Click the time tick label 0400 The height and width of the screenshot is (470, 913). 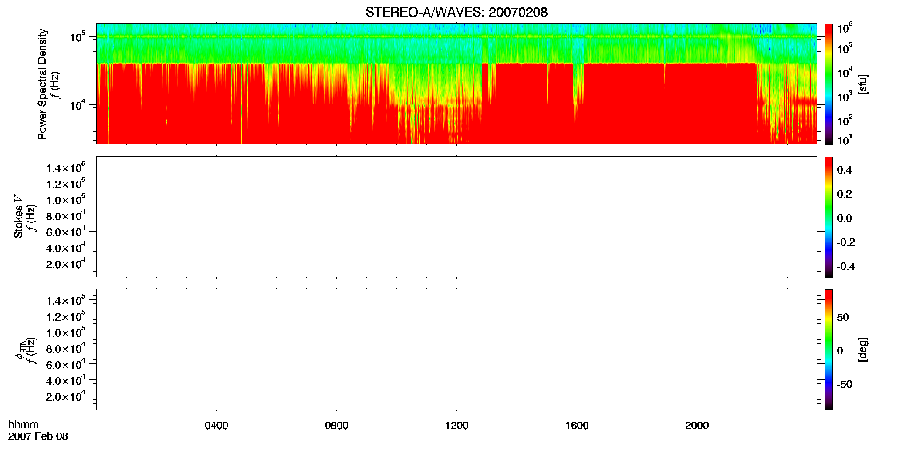(x=216, y=426)
